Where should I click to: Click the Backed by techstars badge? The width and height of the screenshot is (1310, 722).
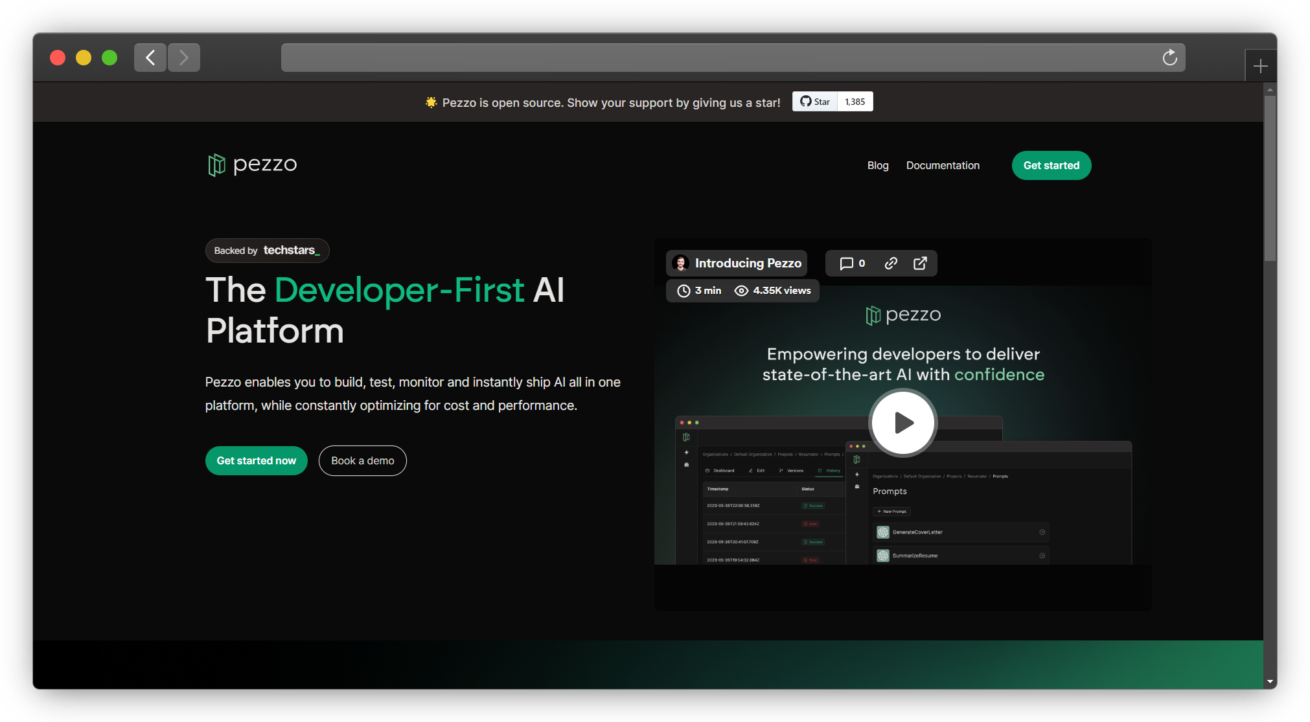(x=267, y=251)
